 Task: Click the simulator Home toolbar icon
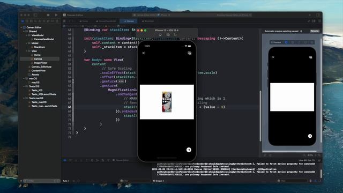point(160,35)
